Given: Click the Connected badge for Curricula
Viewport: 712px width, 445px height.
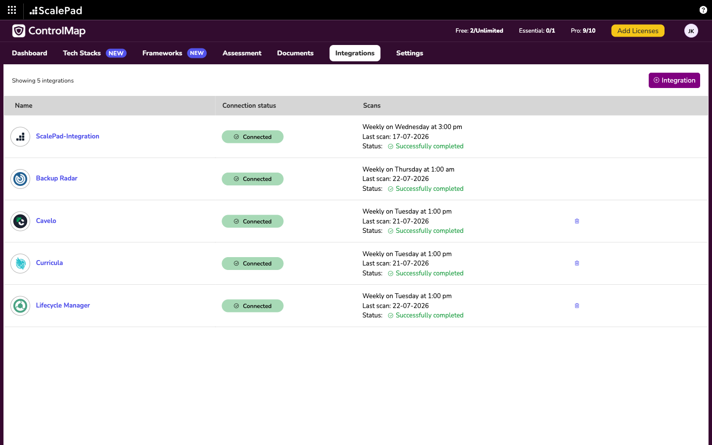Looking at the screenshot, I should [253, 264].
